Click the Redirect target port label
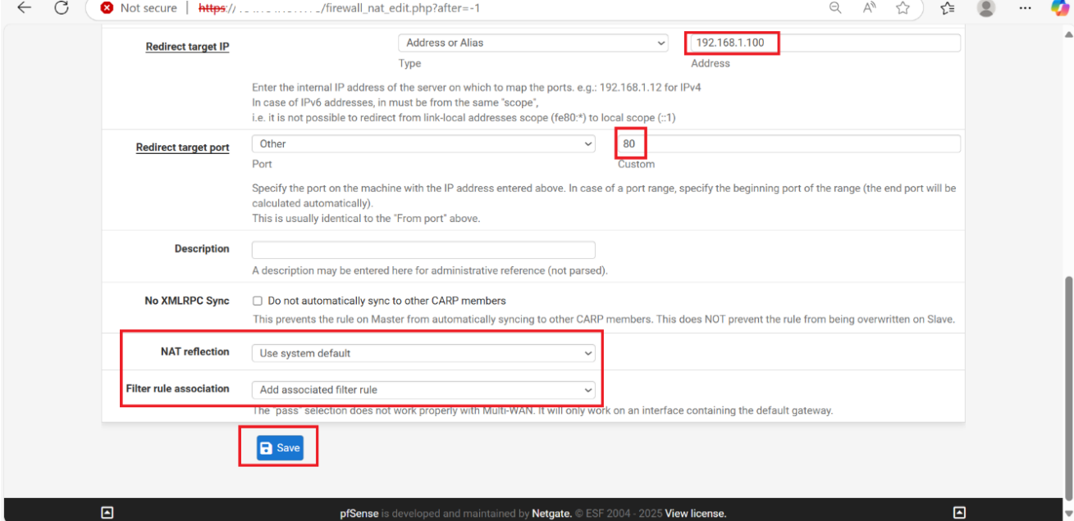Viewport: 1074px width, 521px height. [x=182, y=148]
